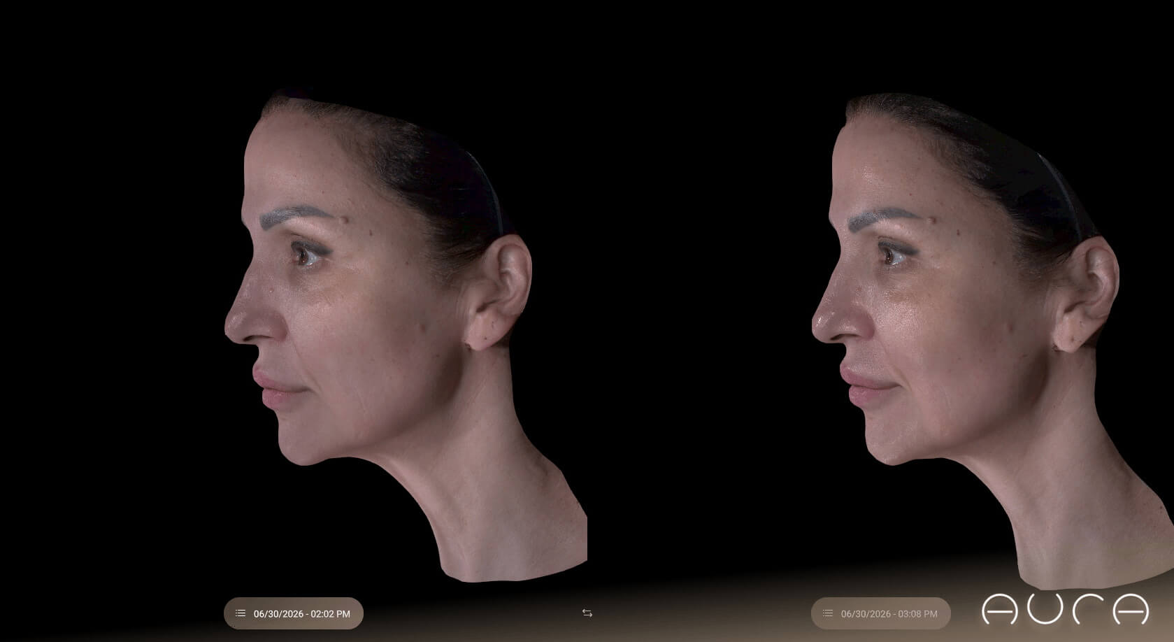The image size is (1174, 642).
Task: Open the 06/30/2026 - 02:02 PM capture selector
Action: 294,613
